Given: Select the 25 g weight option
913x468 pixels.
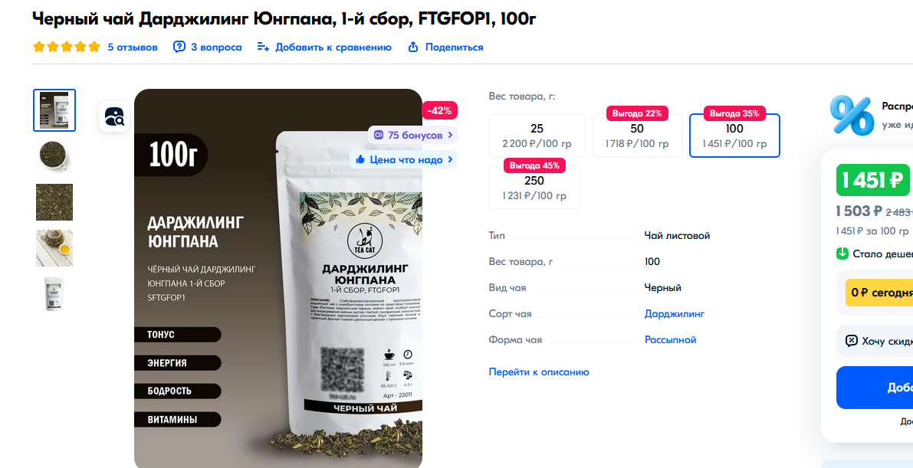Looking at the screenshot, I should pyautogui.click(x=537, y=136).
